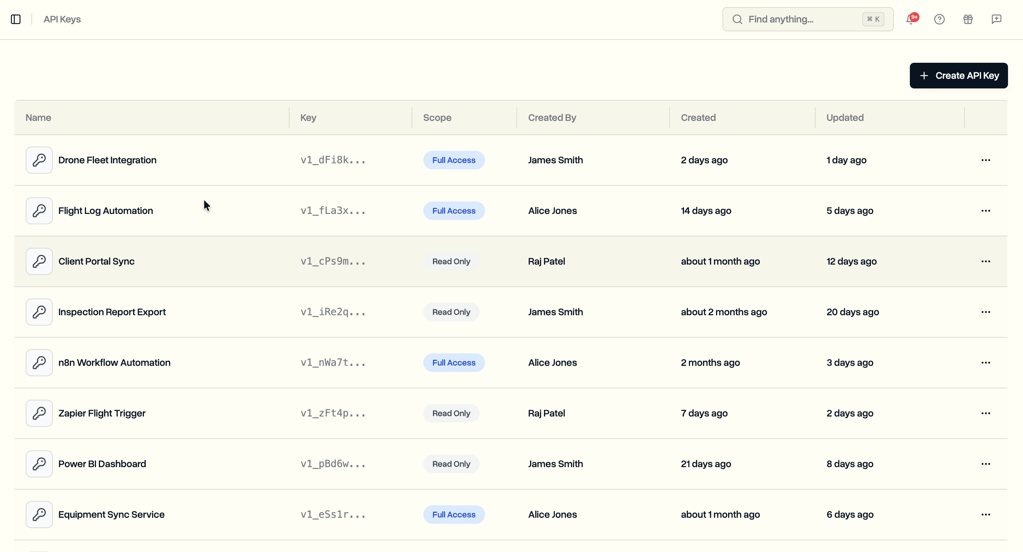Screen dimensions: 1023x552
Task: Open the row menu for Client Portal Sync
Action: click(x=986, y=261)
